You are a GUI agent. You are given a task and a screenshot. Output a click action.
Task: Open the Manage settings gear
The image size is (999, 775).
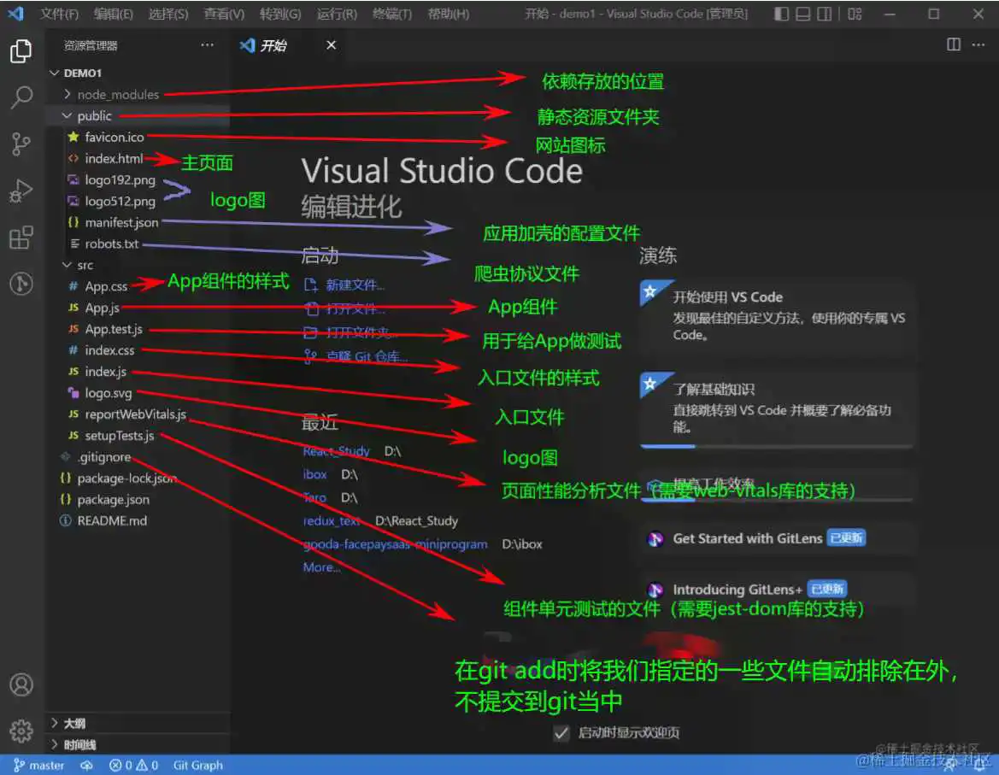tap(21, 731)
